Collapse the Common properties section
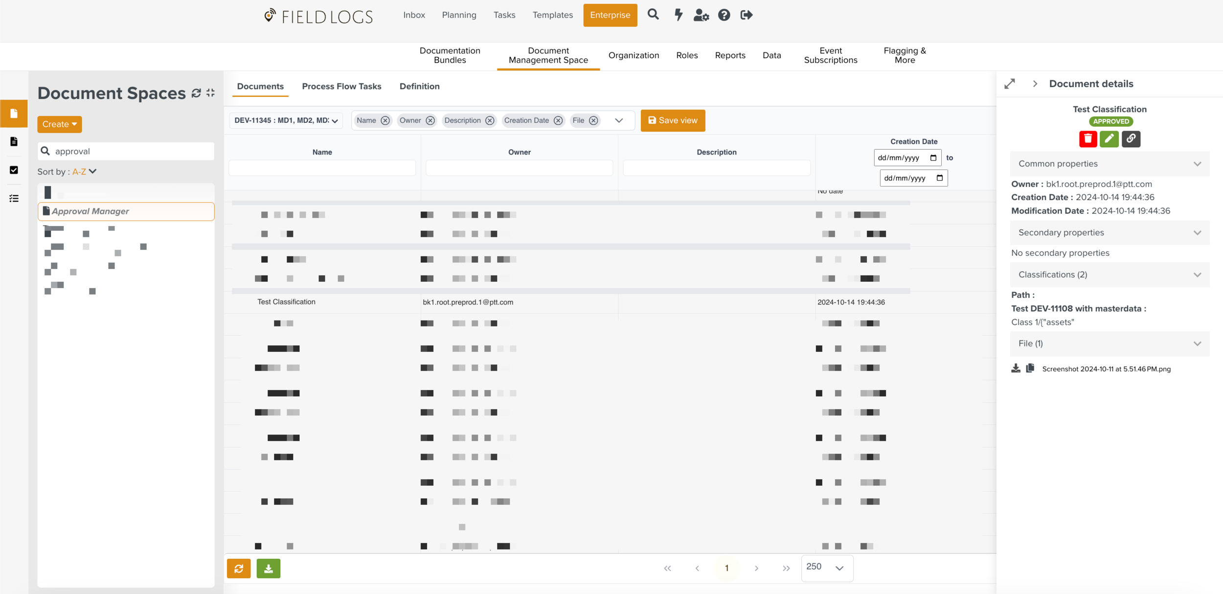The image size is (1223, 594). (1197, 164)
